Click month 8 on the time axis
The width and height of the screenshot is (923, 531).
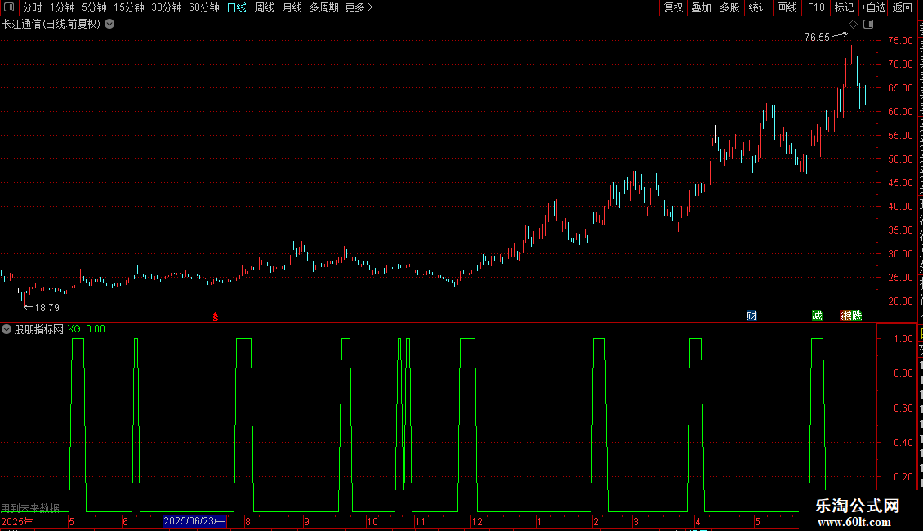[x=247, y=521]
